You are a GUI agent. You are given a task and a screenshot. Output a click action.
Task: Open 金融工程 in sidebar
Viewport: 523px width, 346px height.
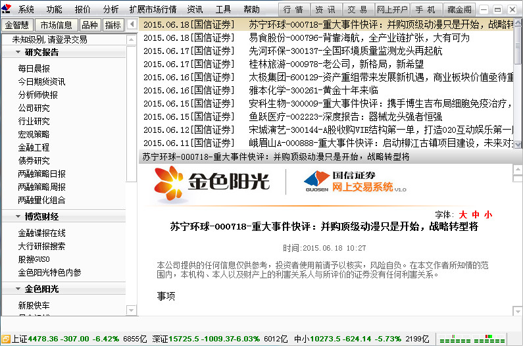(x=34, y=147)
